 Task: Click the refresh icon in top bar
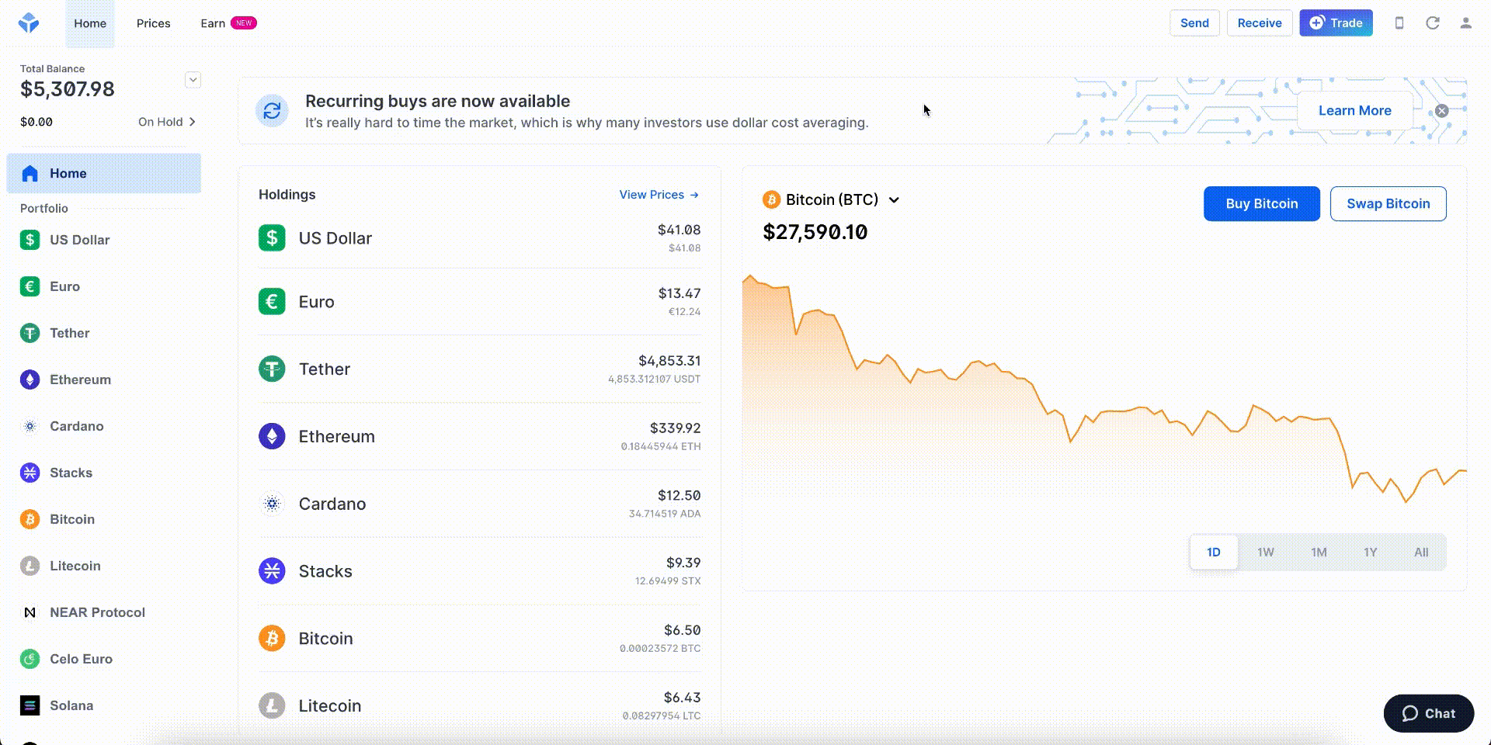(x=1433, y=23)
